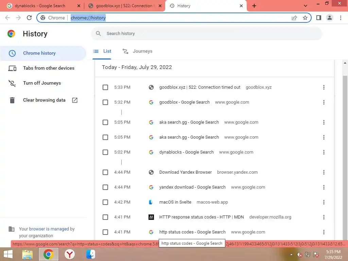Check the 5:32 PM goodblox search entry
The height and width of the screenshot is (261, 348).
point(105,102)
